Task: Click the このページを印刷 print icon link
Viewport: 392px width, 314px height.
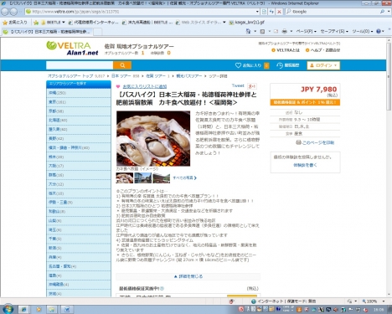Action: coord(315,142)
